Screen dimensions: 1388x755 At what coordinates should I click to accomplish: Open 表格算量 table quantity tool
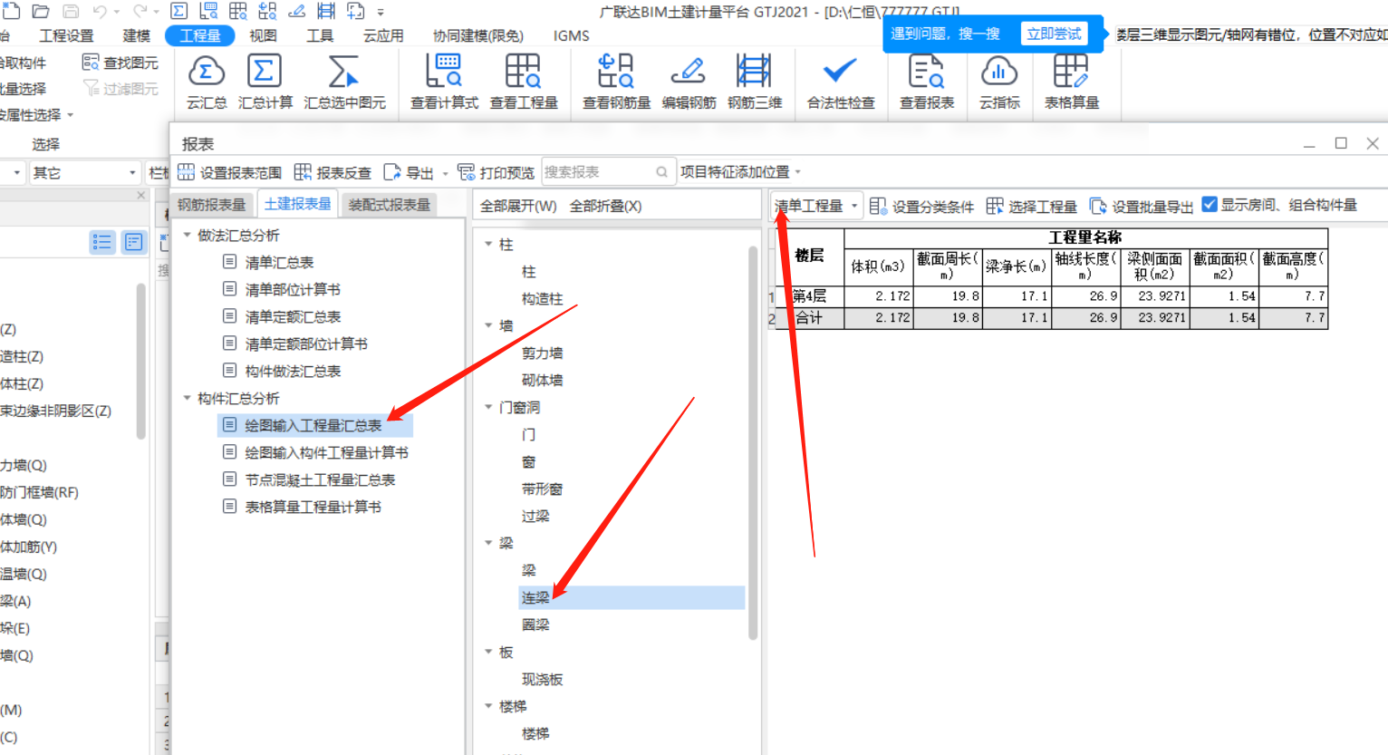point(1072,82)
